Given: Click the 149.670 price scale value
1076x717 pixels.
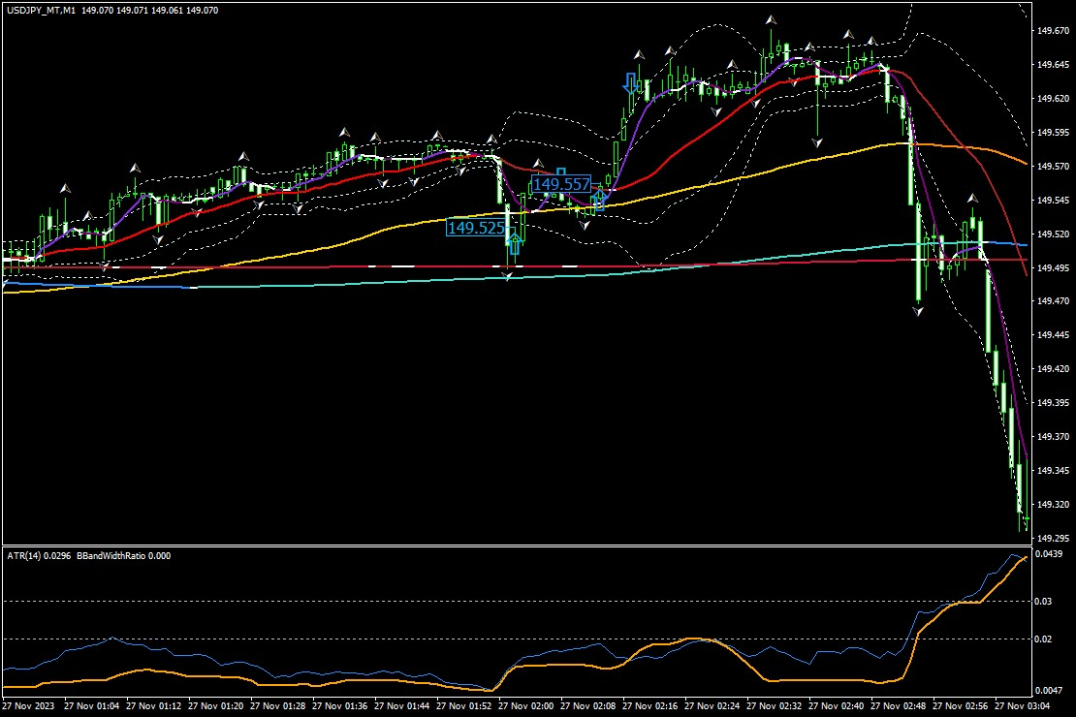Looking at the screenshot, I should (1053, 31).
